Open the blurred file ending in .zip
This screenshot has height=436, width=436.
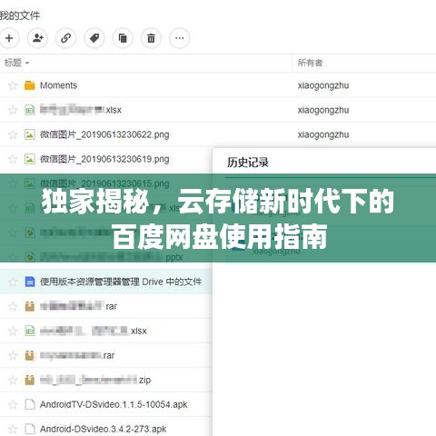tap(95, 380)
